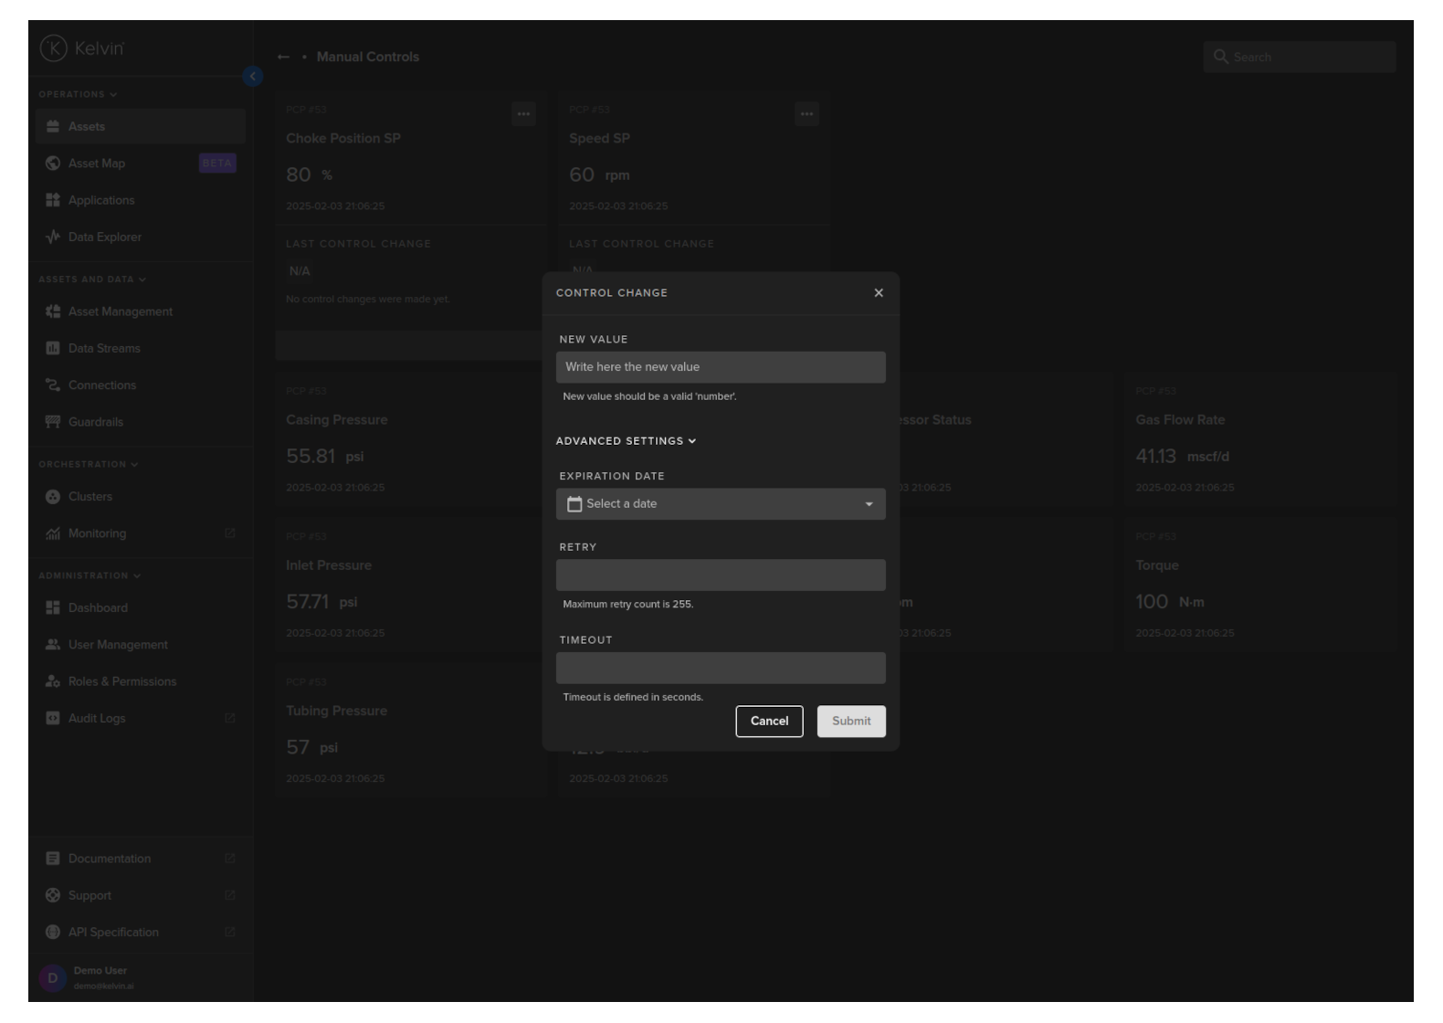Submit the control change
Screen dimensions: 1443x1023
click(x=851, y=722)
